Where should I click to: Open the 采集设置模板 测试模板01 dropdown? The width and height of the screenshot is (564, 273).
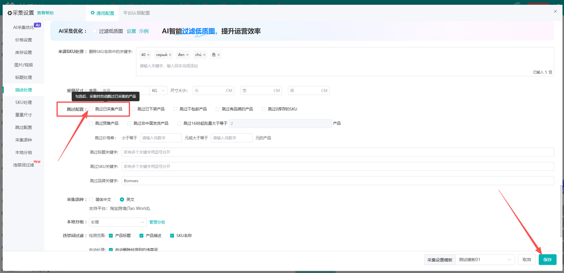485,260
